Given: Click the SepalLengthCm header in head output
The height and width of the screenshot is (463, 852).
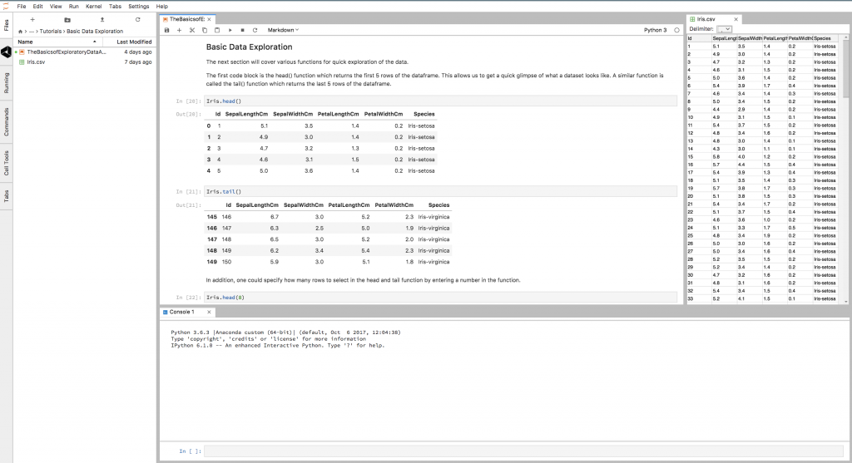Looking at the screenshot, I should (246, 114).
